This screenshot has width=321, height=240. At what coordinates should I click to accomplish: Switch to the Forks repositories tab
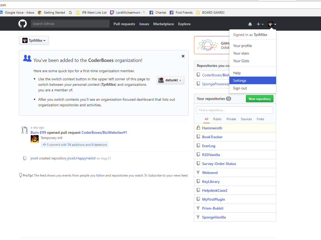tap(260, 119)
